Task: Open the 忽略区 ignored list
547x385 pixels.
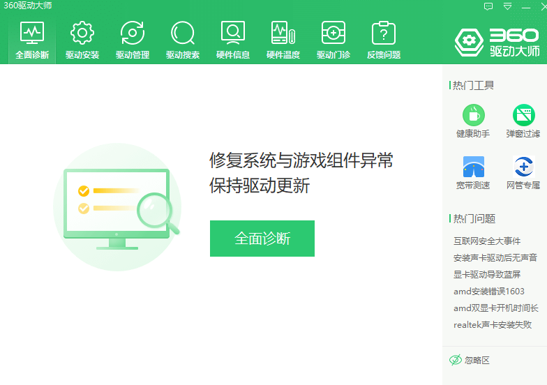Action: click(471, 360)
